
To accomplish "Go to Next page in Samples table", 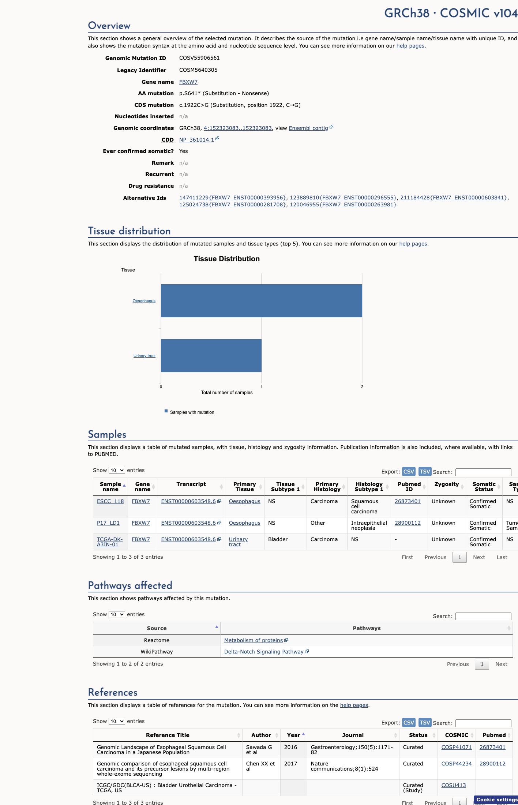I will coord(479,557).
